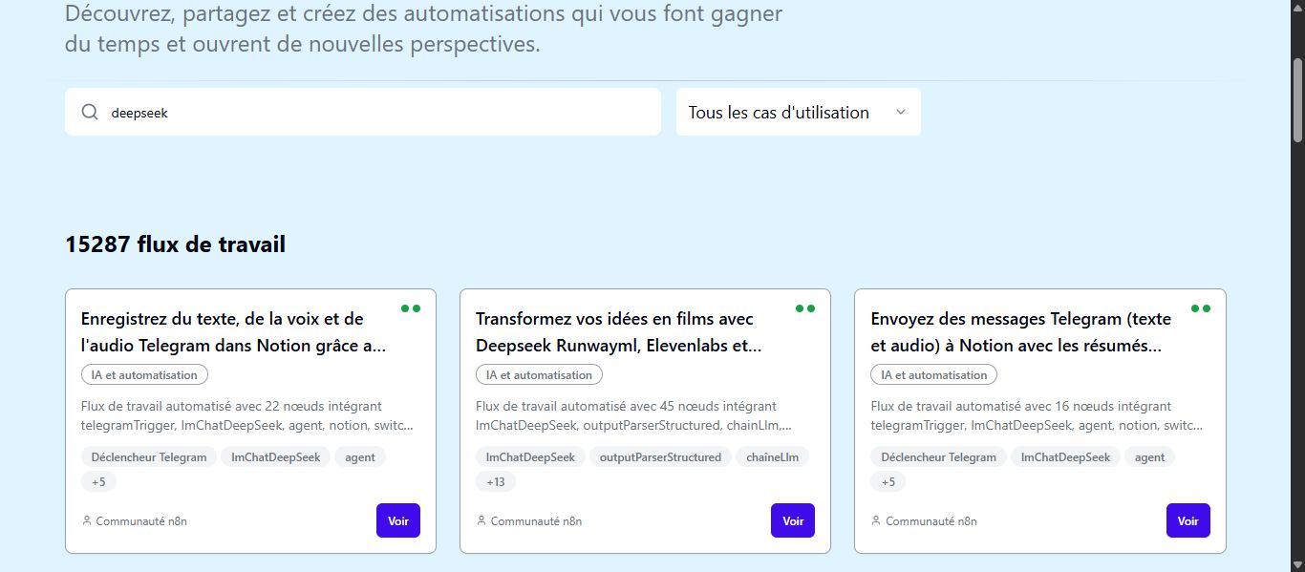The height and width of the screenshot is (572, 1305).
Task: Expand +13 more tags on the second card
Action: [x=496, y=482]
